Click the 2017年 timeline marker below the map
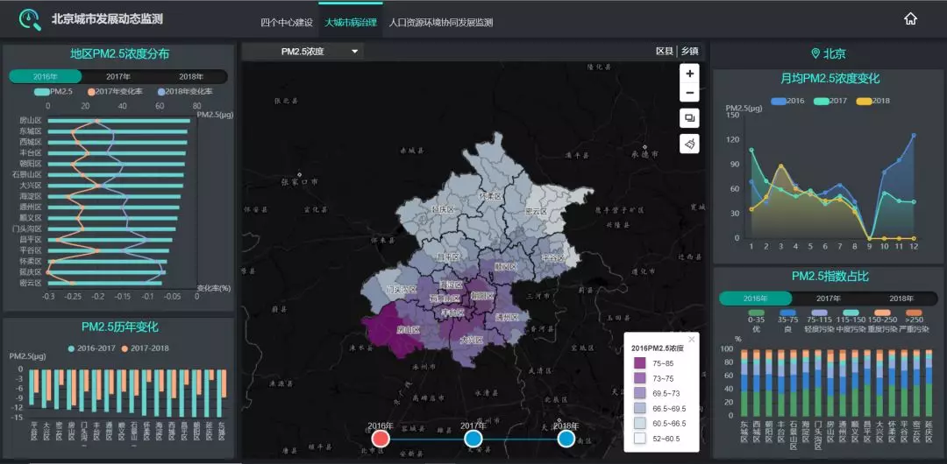 pos(473,438)
